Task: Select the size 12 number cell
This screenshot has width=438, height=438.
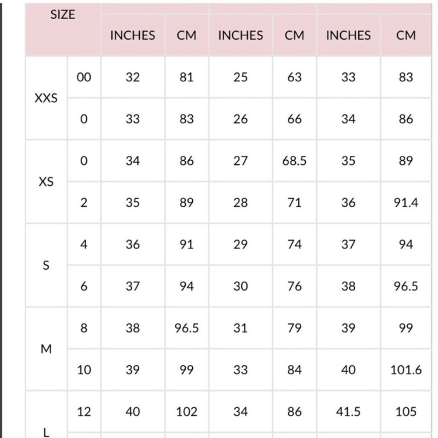Action: [x=84, y=412]
